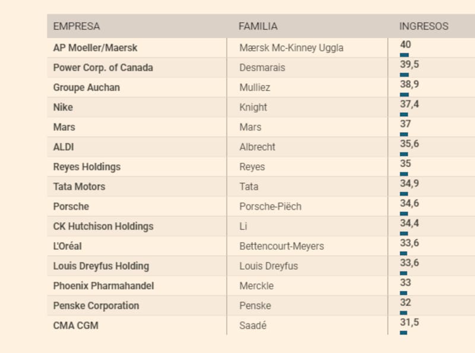The height and width of the screenshot is (353, 475).
Task: Click the Bettencourt-Meyers family name
Action: click(x=281, y=246)
